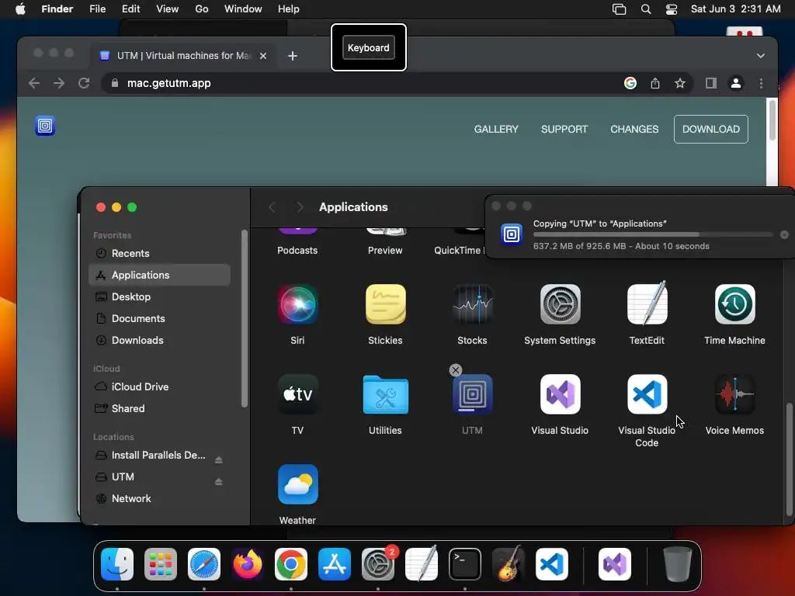Open iCloud Drive in Finder sidebar
The image size is (795, 596).
tap(159, 386)
